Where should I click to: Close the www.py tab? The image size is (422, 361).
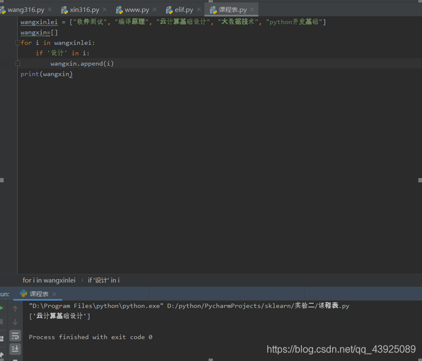[x=155, y=10]
